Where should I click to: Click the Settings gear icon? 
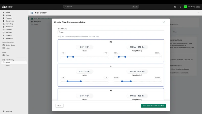4,111
